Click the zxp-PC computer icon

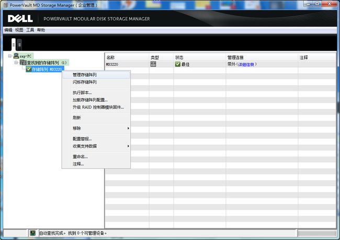(16, 56)
